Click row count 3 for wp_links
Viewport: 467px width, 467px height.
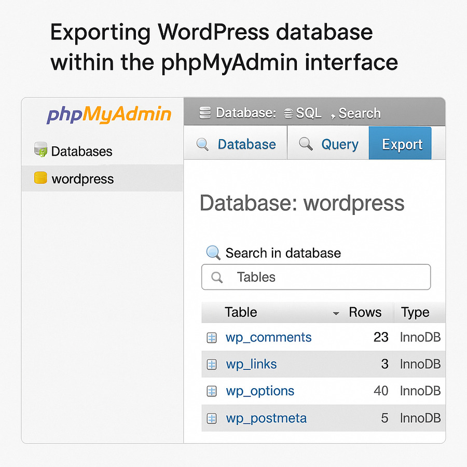[x=385, y=364]
